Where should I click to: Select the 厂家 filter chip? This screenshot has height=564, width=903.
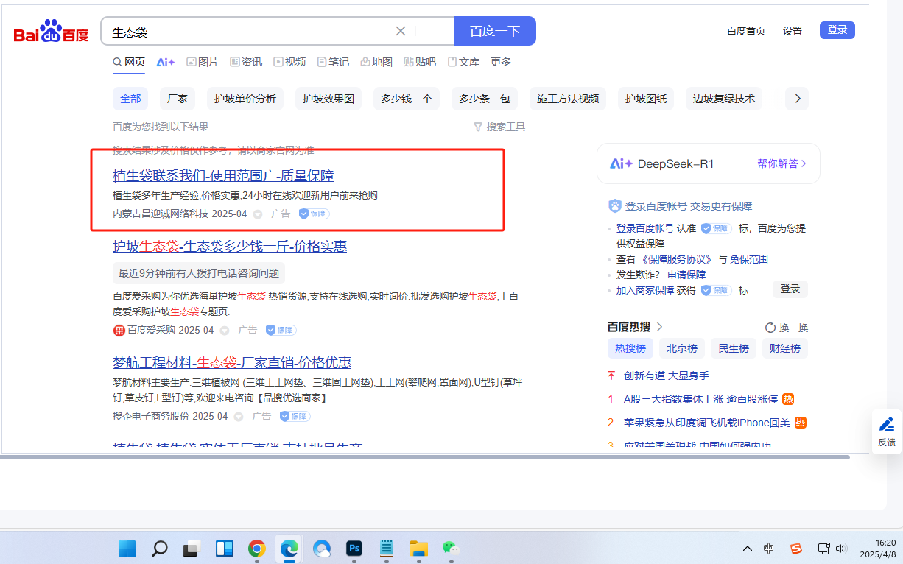pos(178,99)
